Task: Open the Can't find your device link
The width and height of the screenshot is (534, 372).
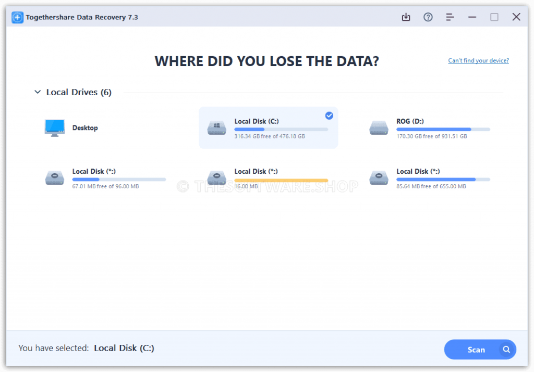Action: pyautogui.click(x=478, y=60)
